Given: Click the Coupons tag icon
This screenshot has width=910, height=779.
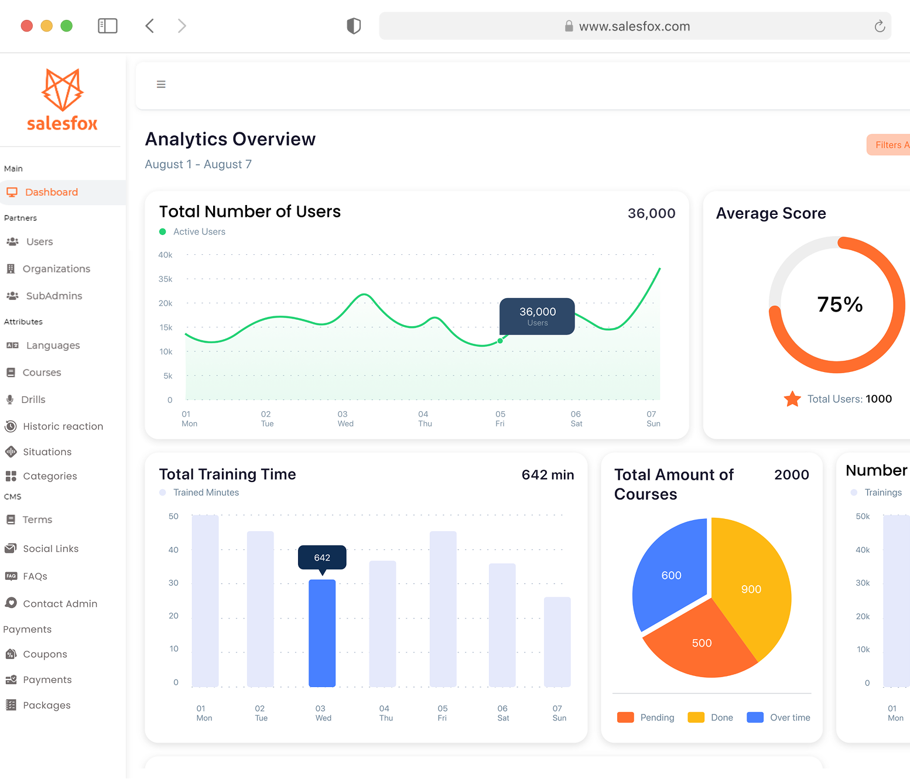Looking at the screenshot, I should [x=11, y=654].
